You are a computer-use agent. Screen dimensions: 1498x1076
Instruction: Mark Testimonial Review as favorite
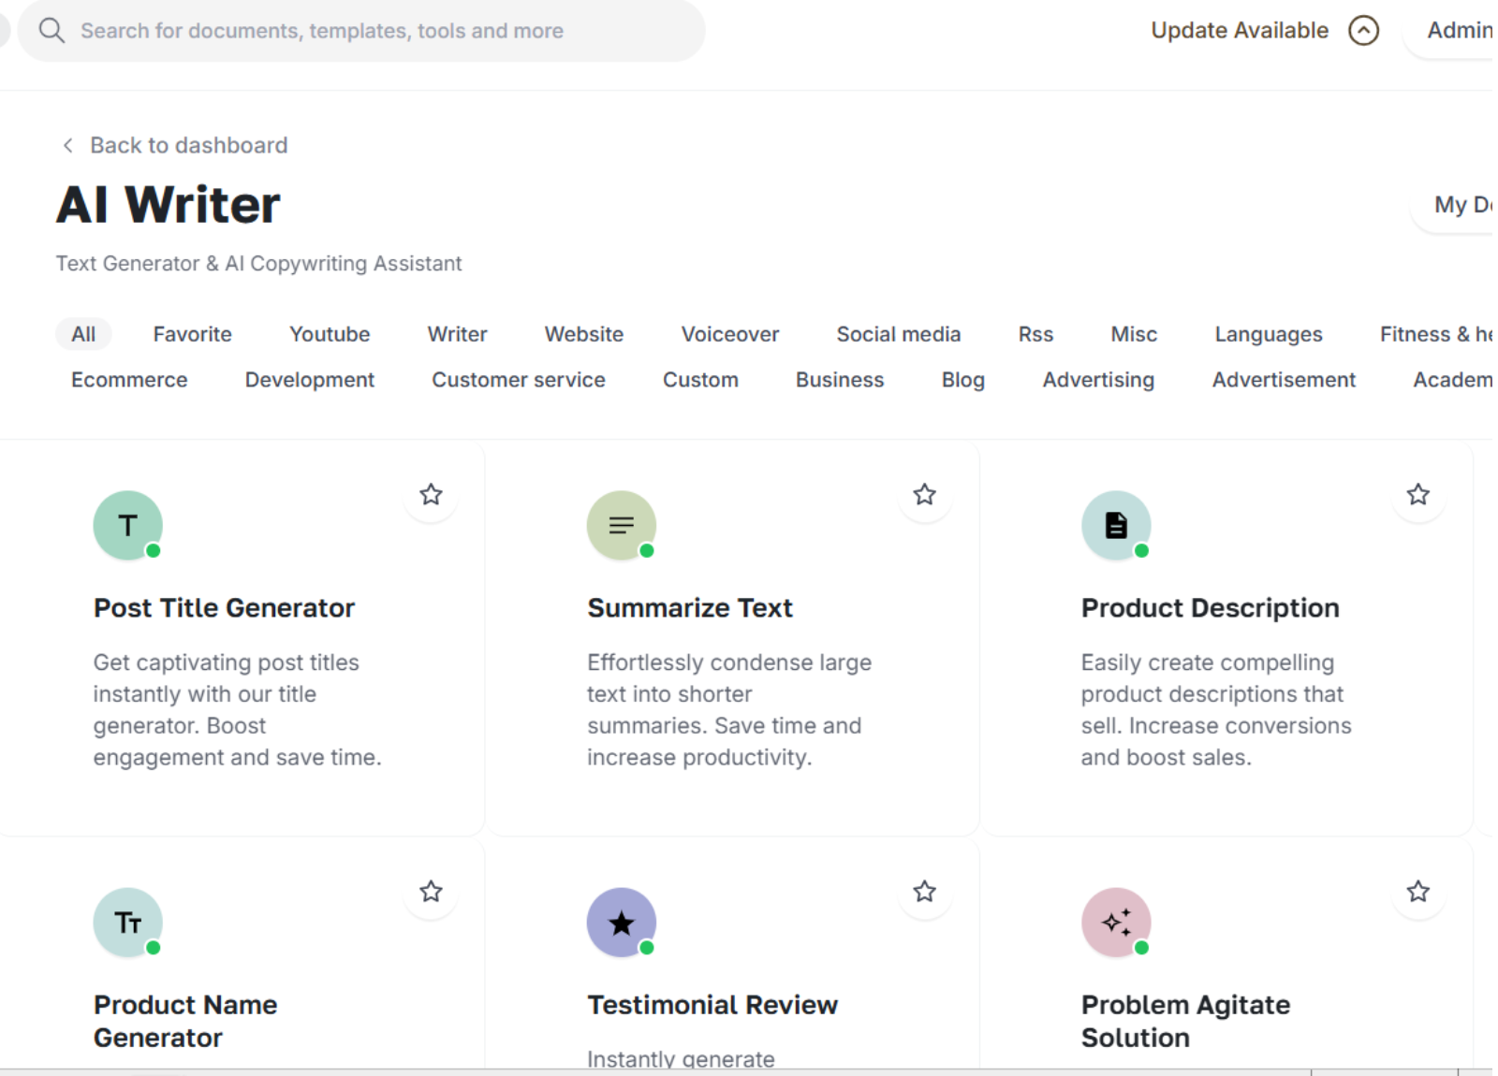point(924,892)
